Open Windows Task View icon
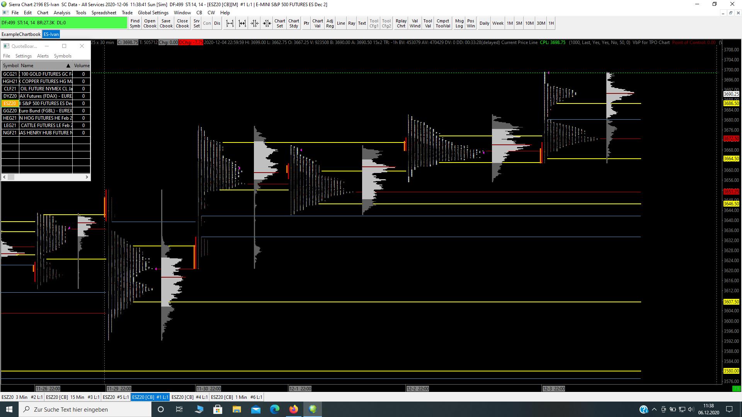The image size is (742, 417). tap(179, 409)
